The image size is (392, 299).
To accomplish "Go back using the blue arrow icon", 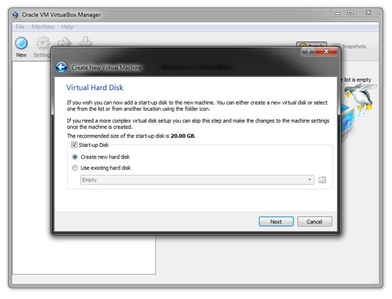I will click(61, 67).
